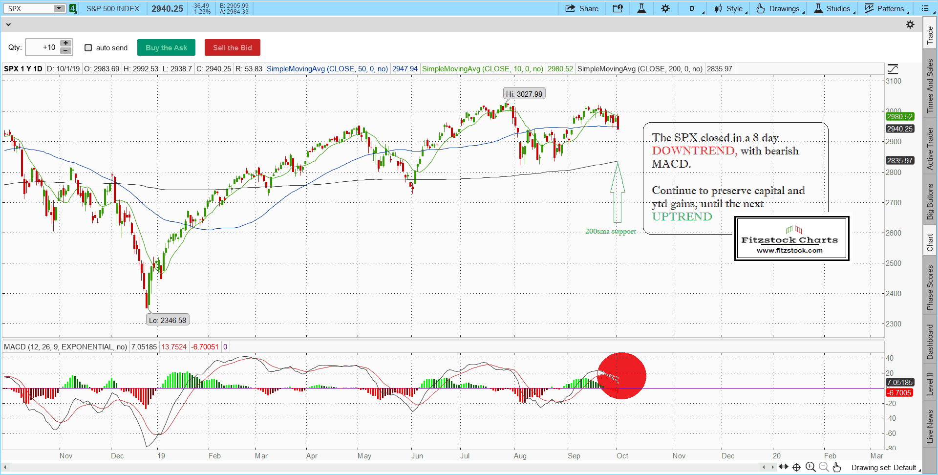The width and height of the screenshot is (938, 475).
Task: Open the Style dropdown menu
Action: pos(730,8)
